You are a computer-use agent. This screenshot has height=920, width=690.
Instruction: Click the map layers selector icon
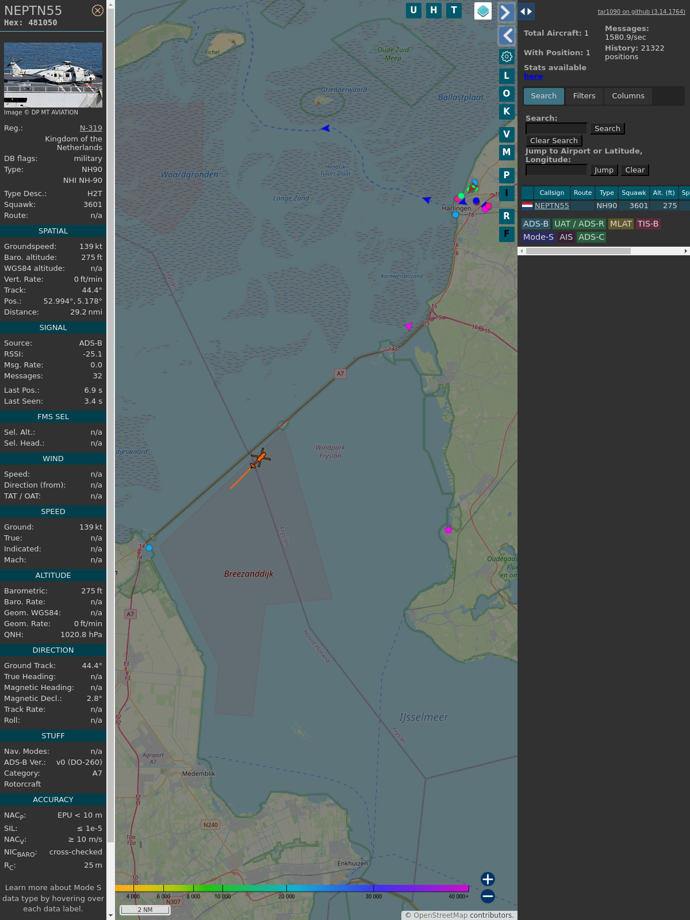point(483,10)
